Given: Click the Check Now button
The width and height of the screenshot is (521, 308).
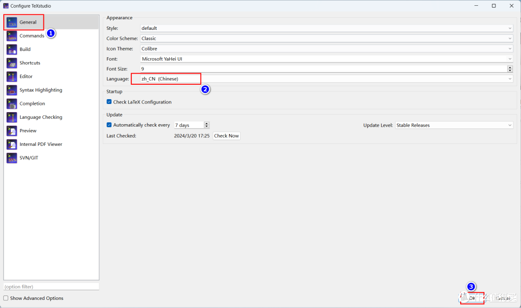Looking at the screenshot, I should 226,136.
